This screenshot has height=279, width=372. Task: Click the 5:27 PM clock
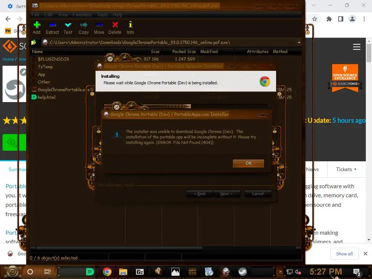[326, 272]
